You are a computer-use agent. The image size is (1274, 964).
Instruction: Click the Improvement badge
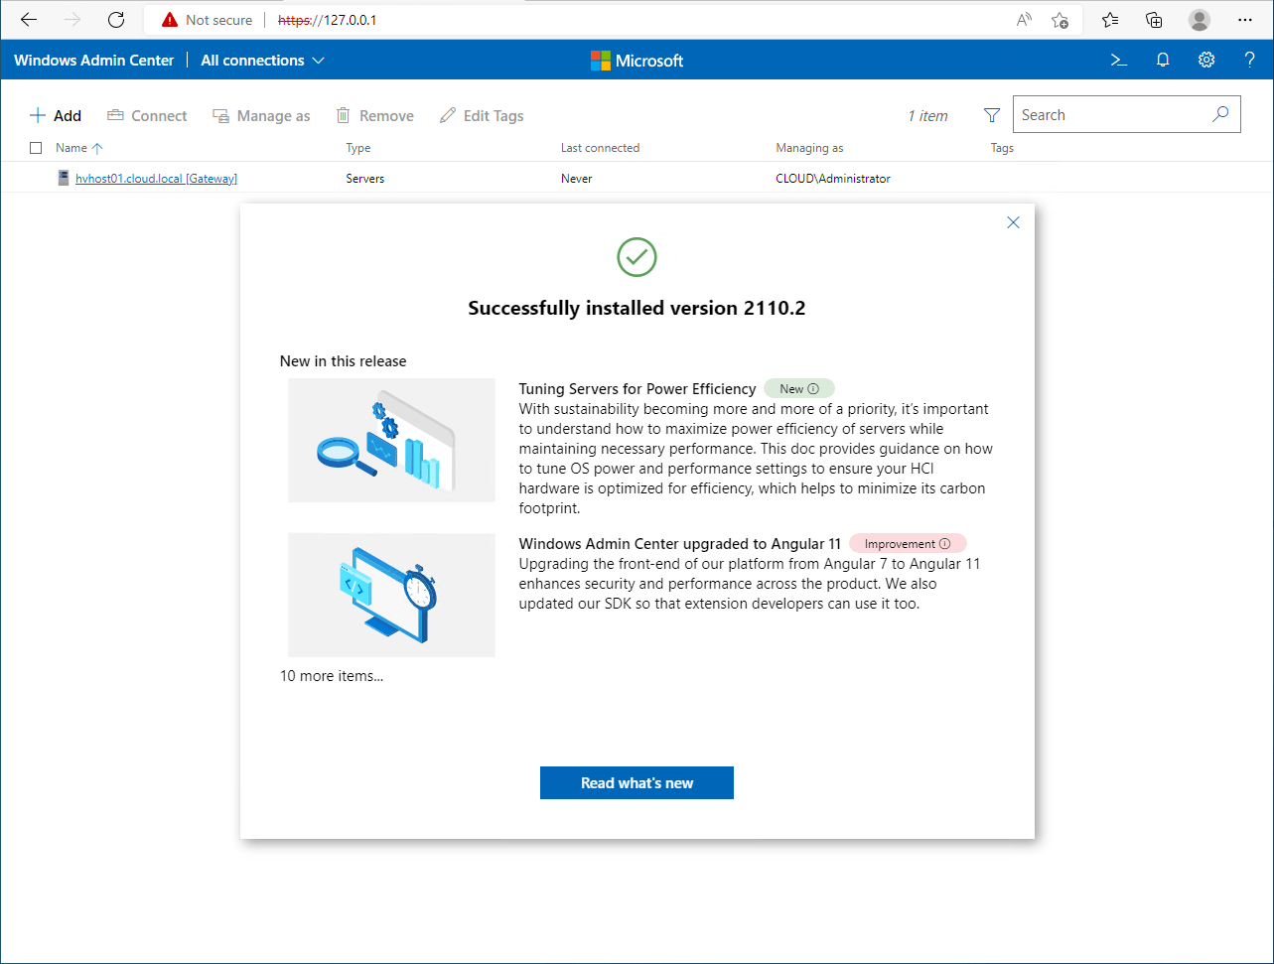[908, 544]
